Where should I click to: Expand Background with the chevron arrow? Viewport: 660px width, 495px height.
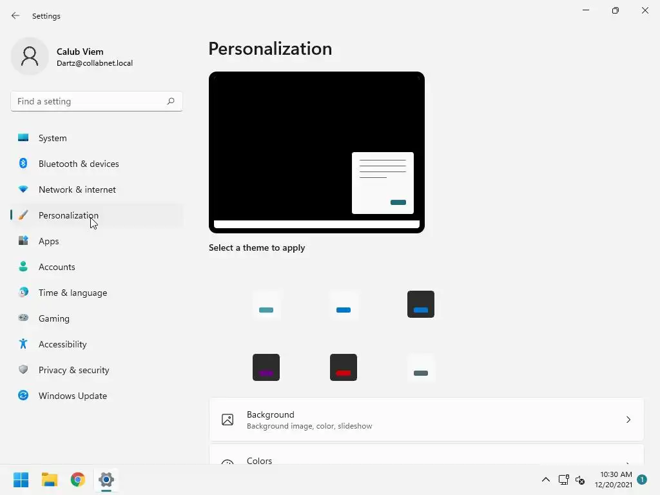point(628,420)
